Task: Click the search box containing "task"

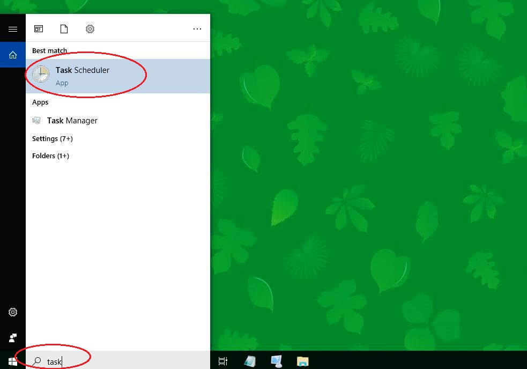Action: pyautogui.click(x=118, y=361)
